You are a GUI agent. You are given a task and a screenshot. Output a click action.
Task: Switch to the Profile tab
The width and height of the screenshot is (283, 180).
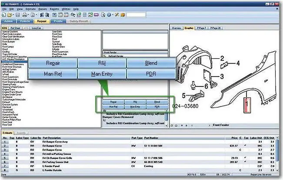58,21
